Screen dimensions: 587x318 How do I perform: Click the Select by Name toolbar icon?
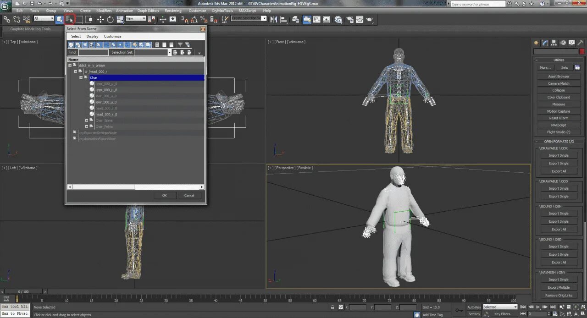point(69,19)
